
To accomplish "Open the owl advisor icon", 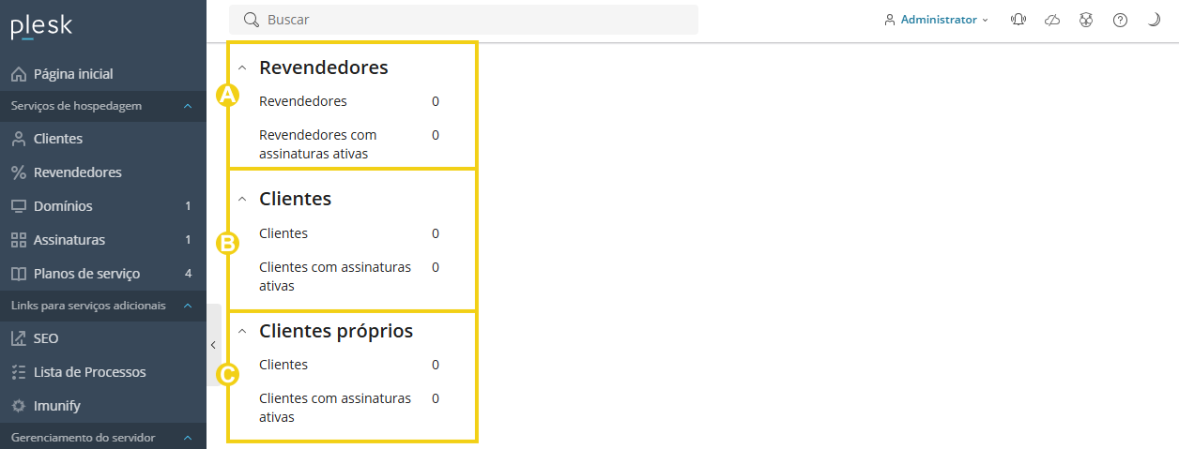I will coord(1086,20).
